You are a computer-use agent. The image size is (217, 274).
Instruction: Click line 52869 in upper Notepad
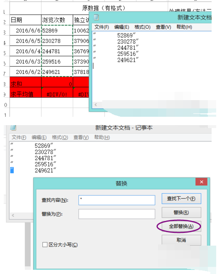126,35
